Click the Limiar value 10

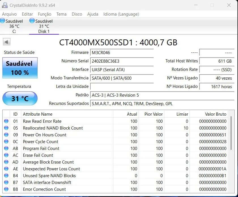tap(186, 128)
